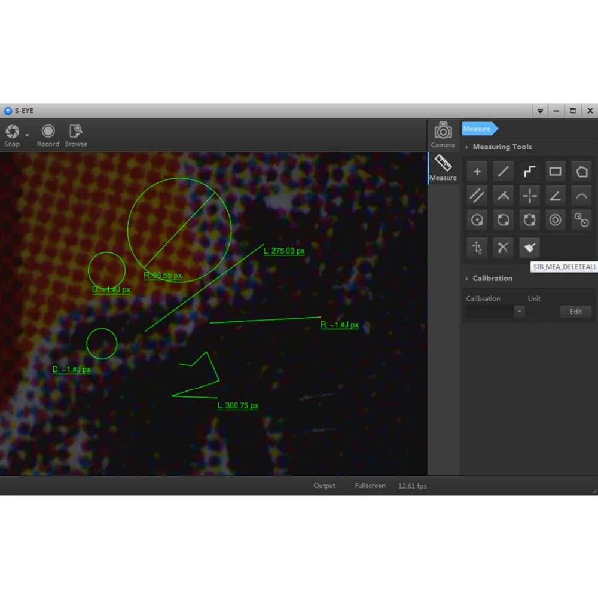Viewport: 598px width, 598px height.
Task: Select the parallel lines tool
Action: click(477, 196)
